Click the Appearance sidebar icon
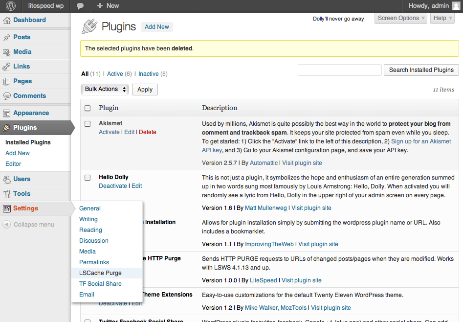463x322 pixels. tap(6, 113)
